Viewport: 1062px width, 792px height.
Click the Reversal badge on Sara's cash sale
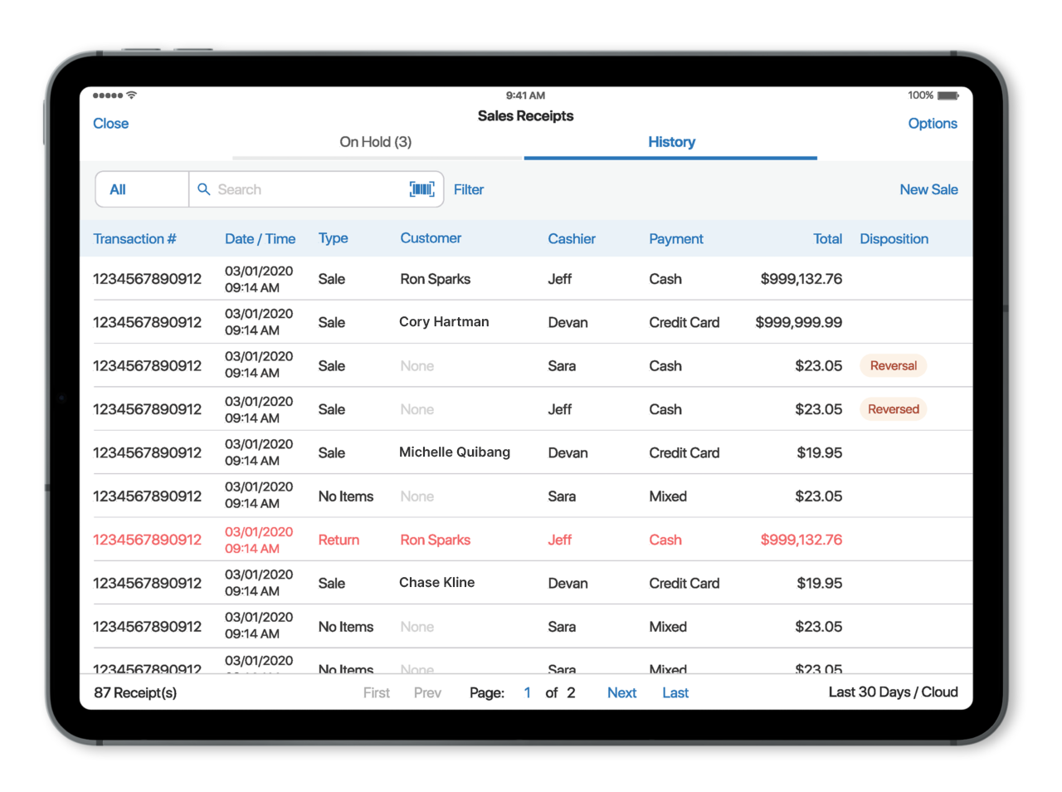coord(893,365)
